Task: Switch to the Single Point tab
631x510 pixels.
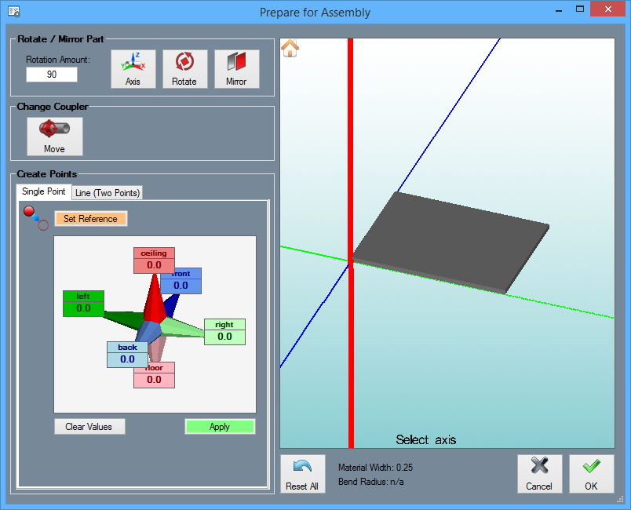Action: coord(43,191)
